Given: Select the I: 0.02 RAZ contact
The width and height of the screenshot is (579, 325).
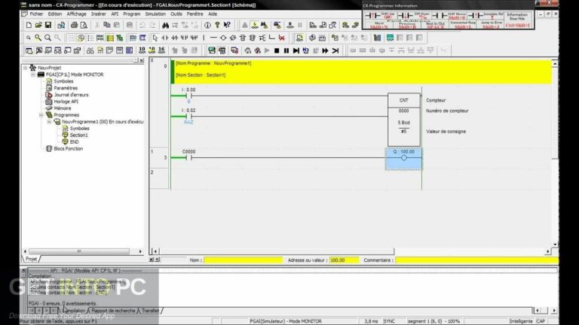Looking at the screenshot, I should pos(188,116).
